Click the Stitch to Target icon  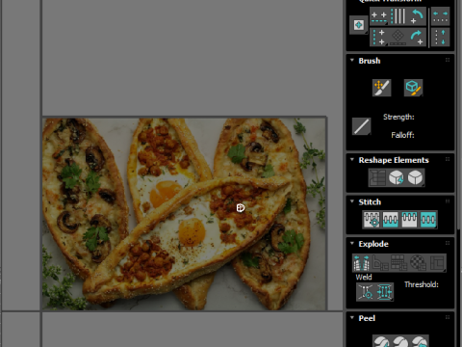click(372, 220)
